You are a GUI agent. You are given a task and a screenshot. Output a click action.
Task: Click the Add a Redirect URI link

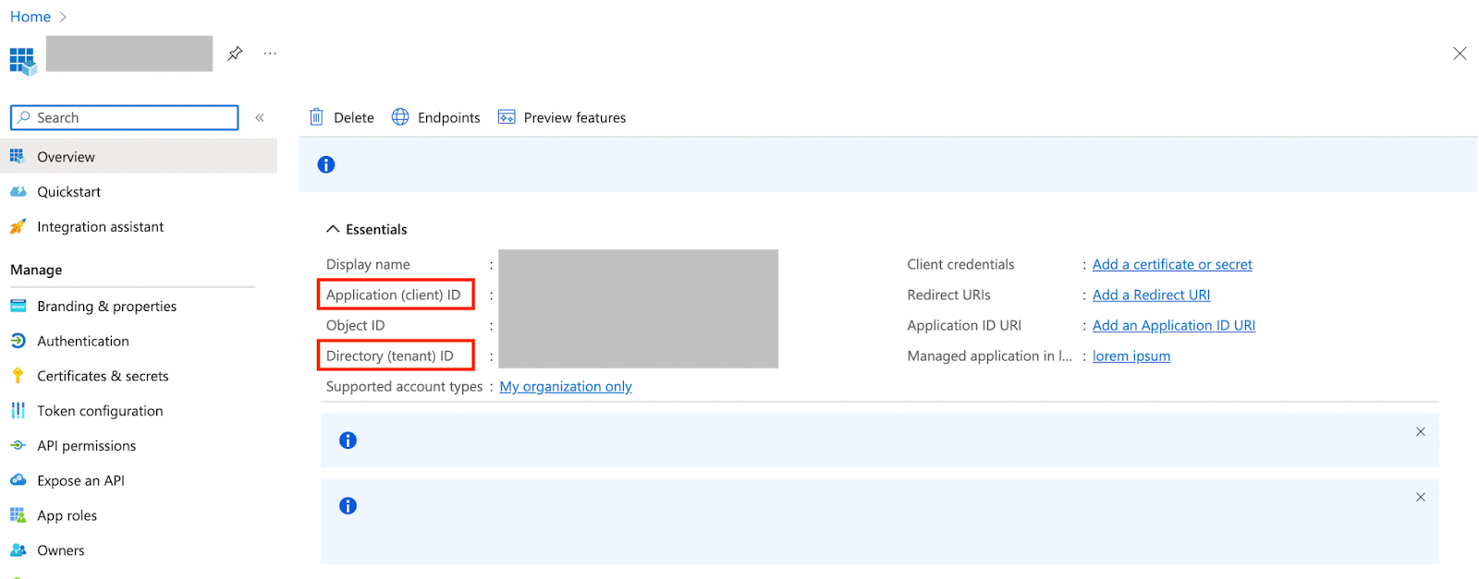[x=1151, y=295]
